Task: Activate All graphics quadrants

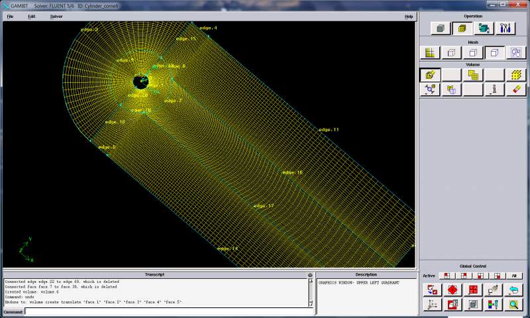Action: [513, 276]
